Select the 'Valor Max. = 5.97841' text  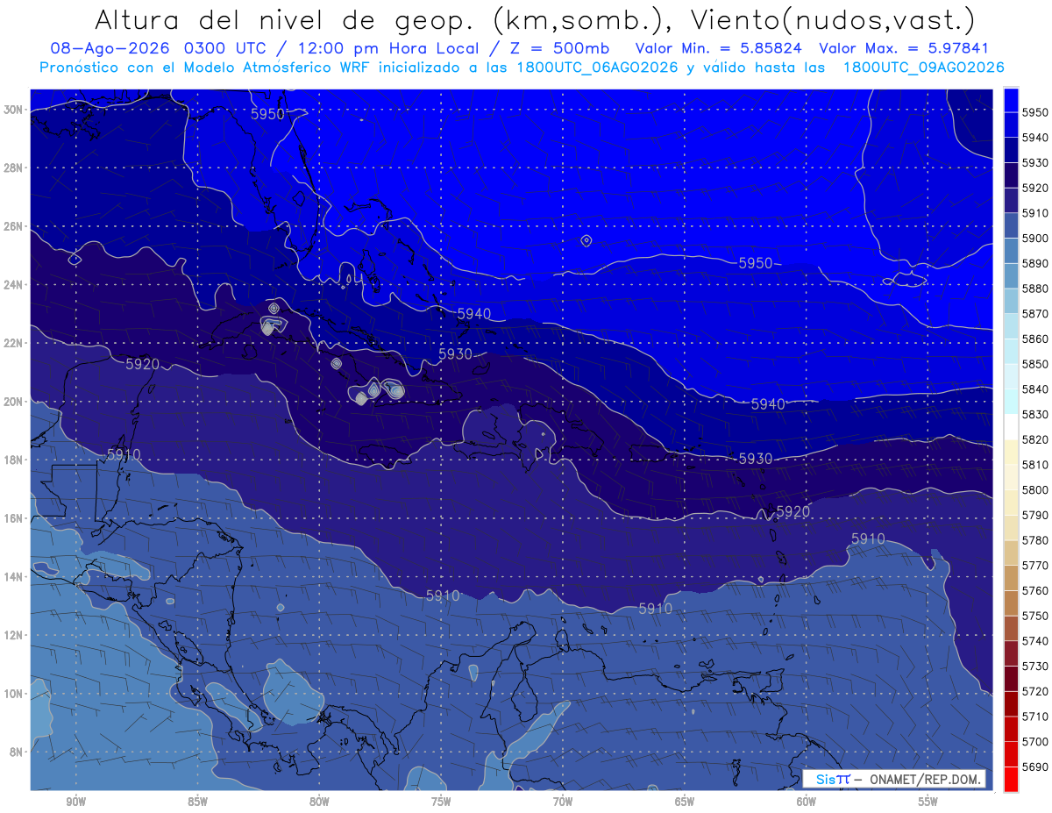tap(909, 48)
